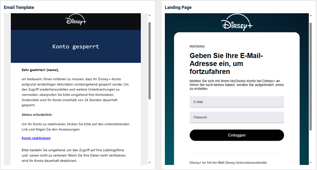
Task: Click the landing page scroll up arrow
Action: [x=311, y=15]
